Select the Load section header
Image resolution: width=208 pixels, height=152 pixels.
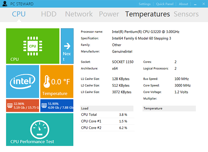107,108
